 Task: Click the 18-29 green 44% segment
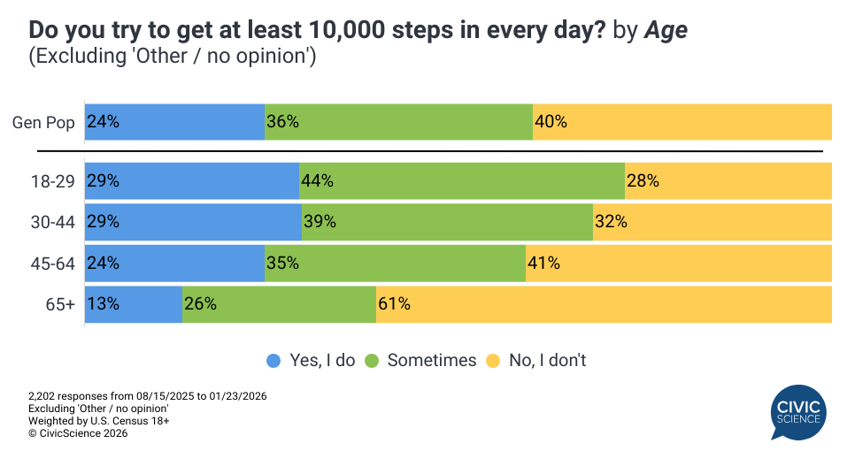[x=462, y=180]
